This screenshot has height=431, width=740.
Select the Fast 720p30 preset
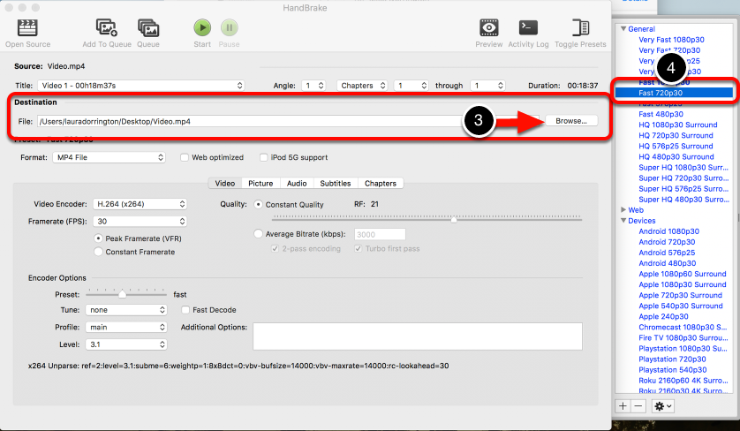661,93
